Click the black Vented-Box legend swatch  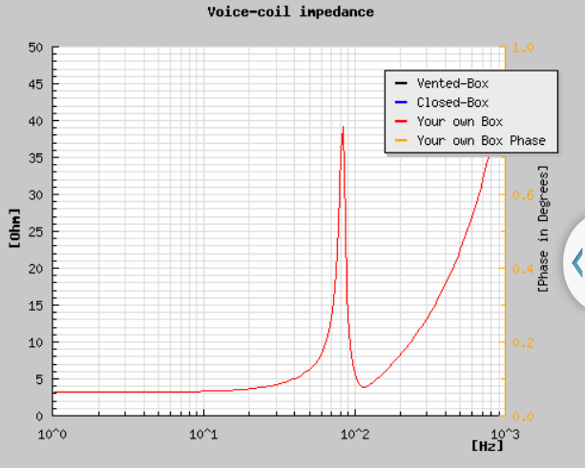(401, 83)
